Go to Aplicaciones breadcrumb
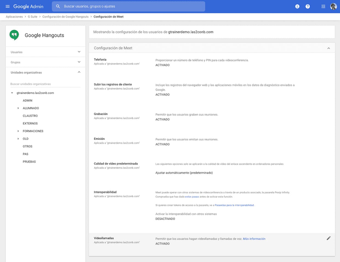The width and height of the screenshot is (340, 262). tap(14, 17)
